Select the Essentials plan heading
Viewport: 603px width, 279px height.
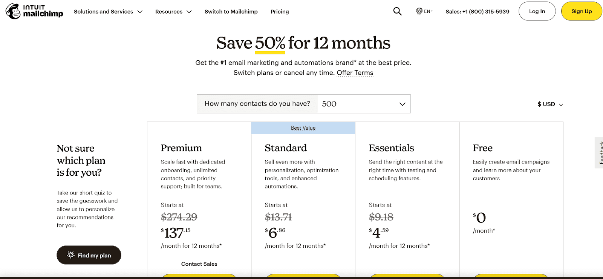coord(391,148)
